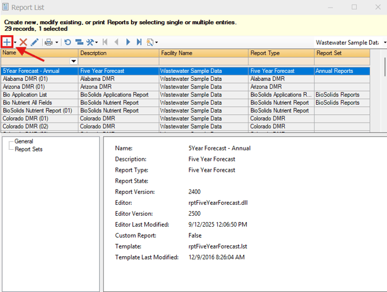Click the add new report plus icon
The width and height of the screenshot is (387, 292).
[7, 42]
